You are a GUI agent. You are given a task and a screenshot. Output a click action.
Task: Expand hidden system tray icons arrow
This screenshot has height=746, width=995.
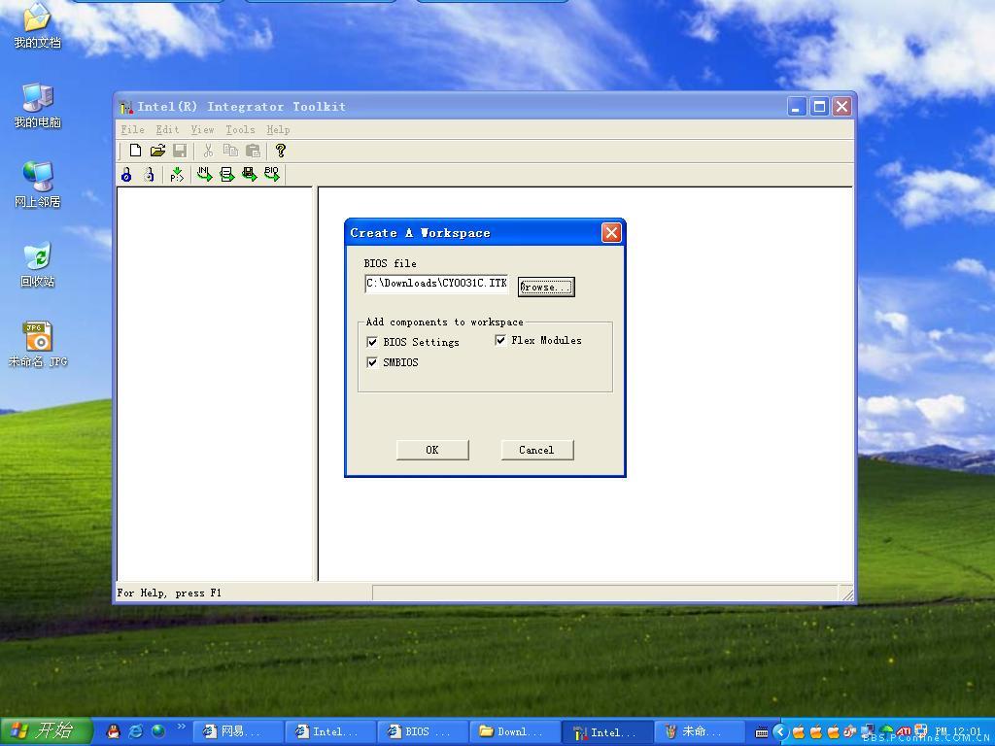coord(780,732)
